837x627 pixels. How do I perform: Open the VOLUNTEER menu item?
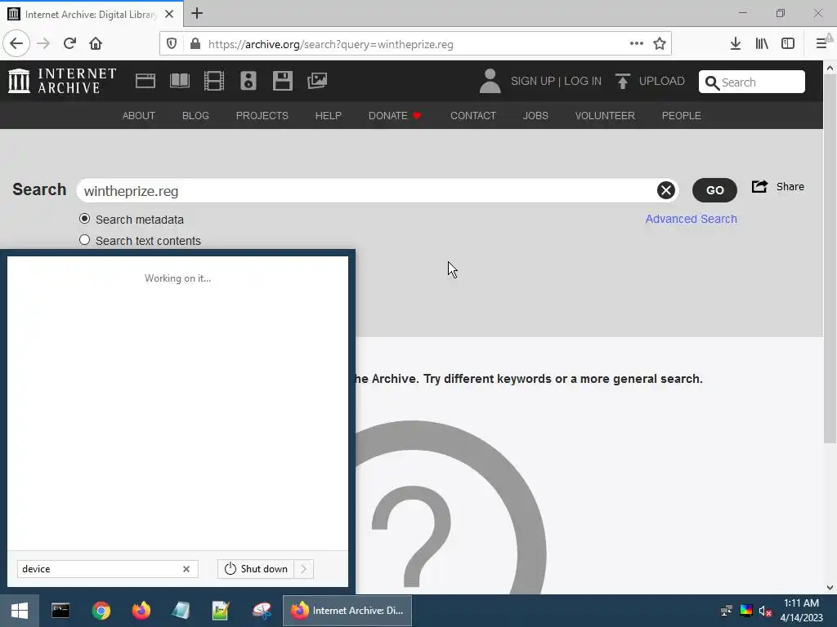(x=605, y=116)
